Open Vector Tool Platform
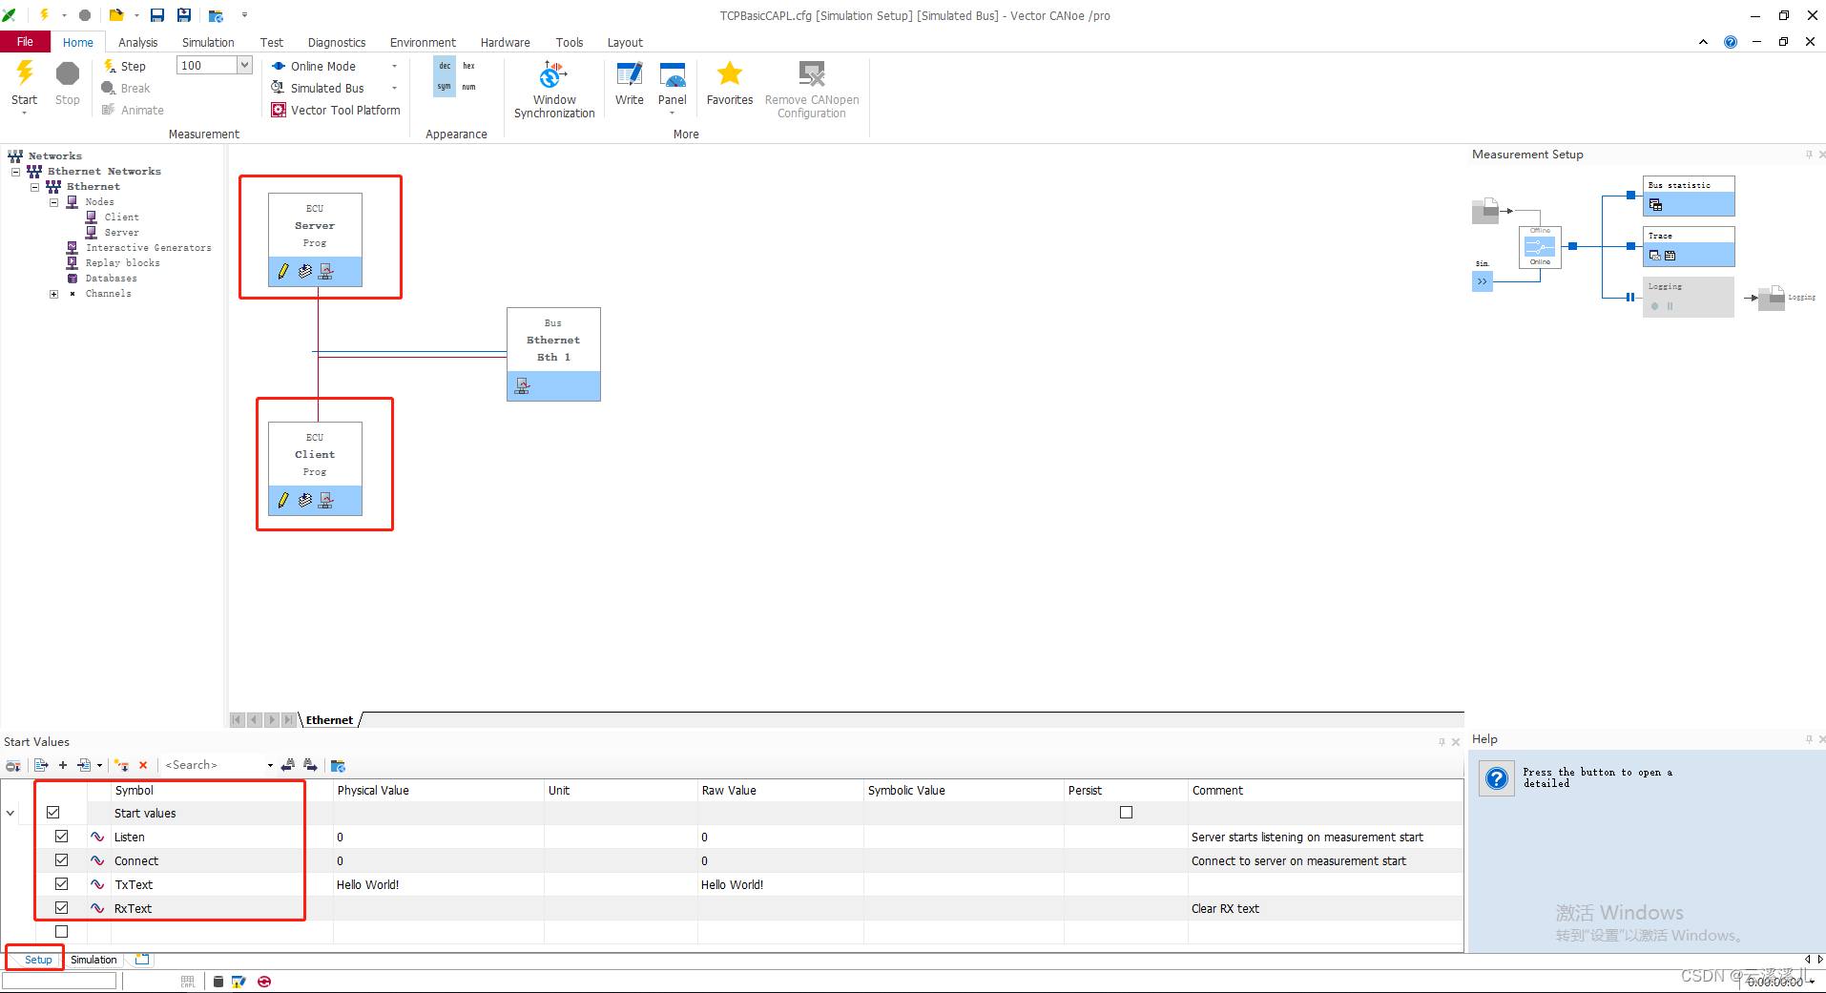The height and width of the screenshot is (993, 1826). [x=336, y=110]
